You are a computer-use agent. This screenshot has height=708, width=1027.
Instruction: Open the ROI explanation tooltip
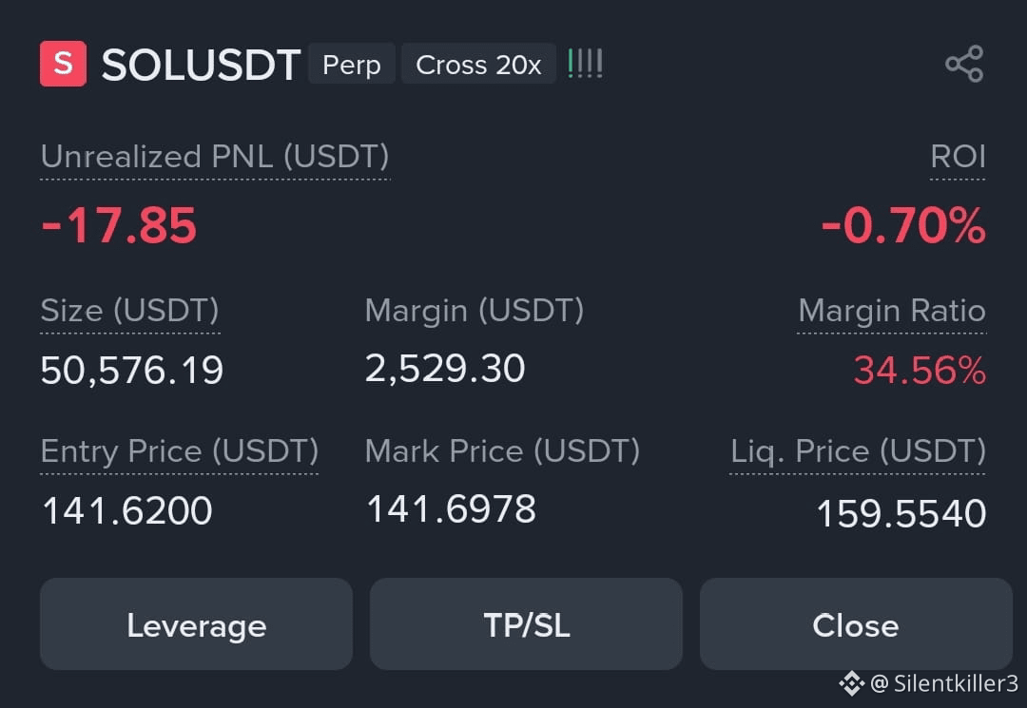click(958, 157)
